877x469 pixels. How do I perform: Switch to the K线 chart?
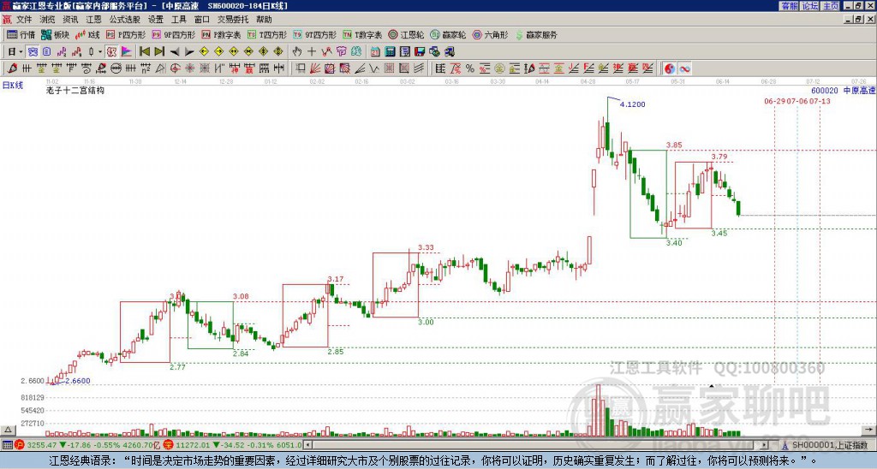pyautogui.click(x=87, y=34)
